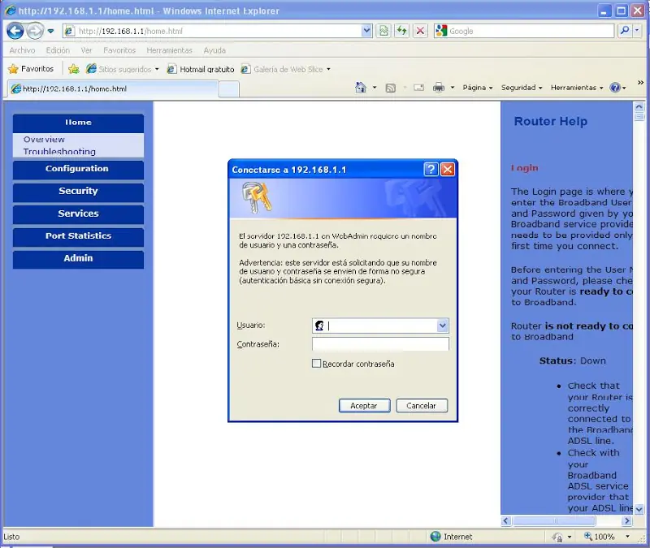Click the add to favorites bar icon
The width and height of the screenshot is (650, 548).
pyautogui.click(x=74, y=69)
